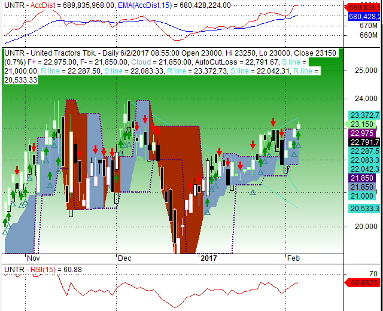Click the AutoCutLoss label in header
This screenshot has height=311, width=383.
[215, 62]
